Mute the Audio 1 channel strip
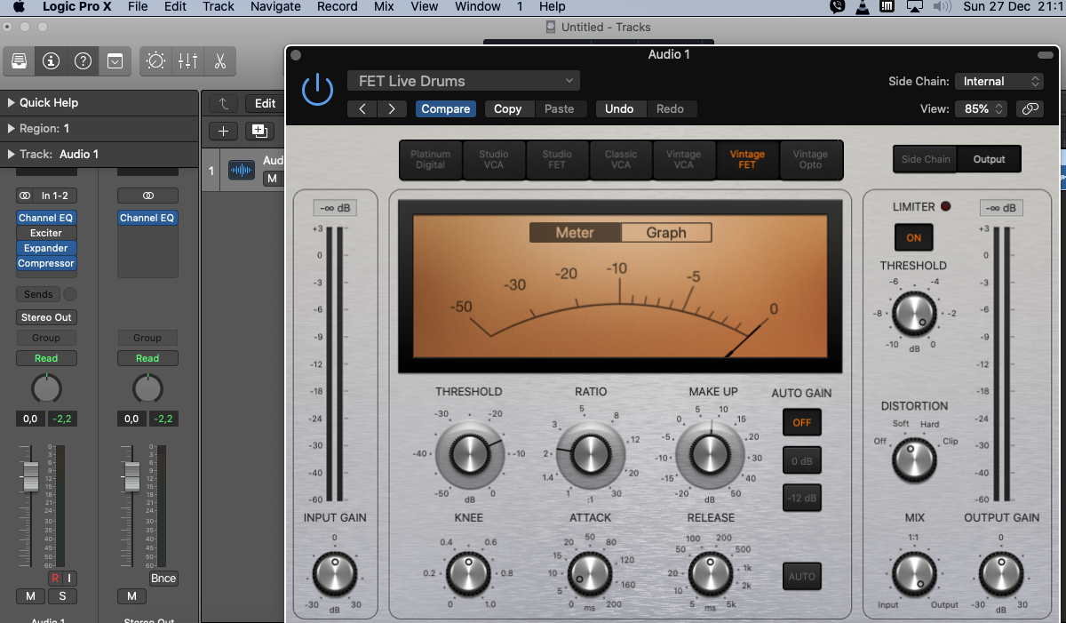This screenshot has width=1066, height=623. [29, 595]
